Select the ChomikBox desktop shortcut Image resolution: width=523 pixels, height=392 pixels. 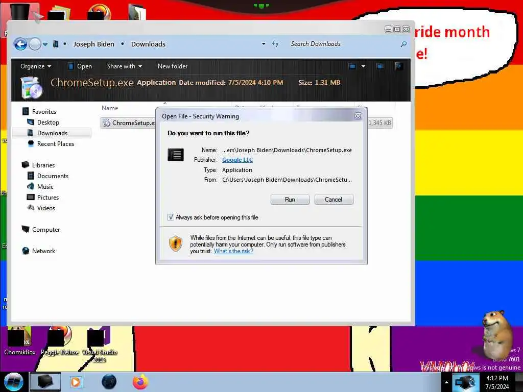click(x=19, y=340)
